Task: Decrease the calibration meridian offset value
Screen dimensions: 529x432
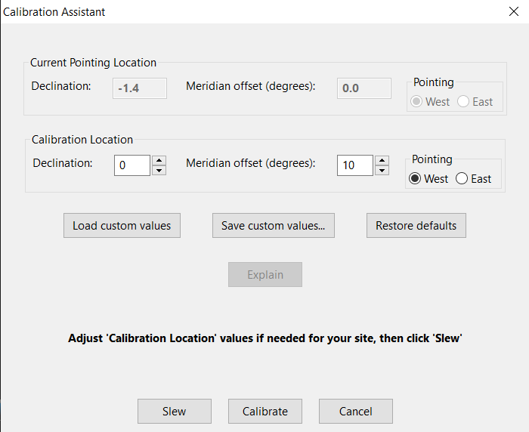Action: click(x=382, y=170)
